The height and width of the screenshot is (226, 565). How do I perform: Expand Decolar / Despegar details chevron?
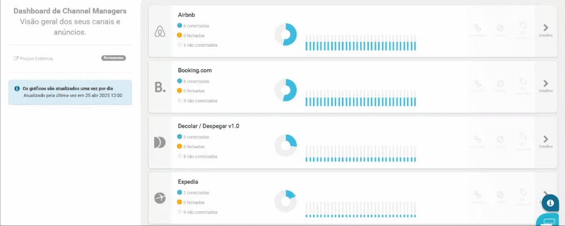click(546, 139)
